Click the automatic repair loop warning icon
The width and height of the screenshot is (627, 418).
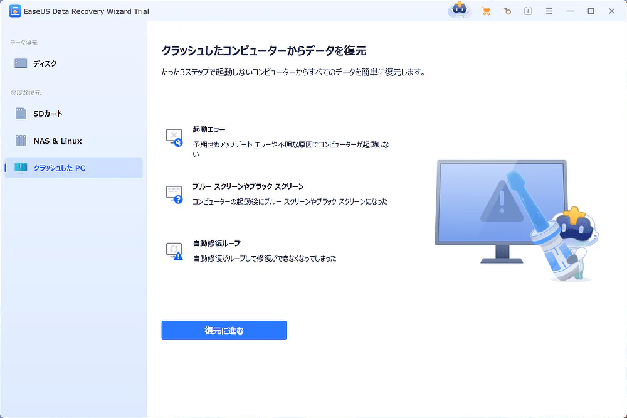pyautogui.click(x=174, y=250)
